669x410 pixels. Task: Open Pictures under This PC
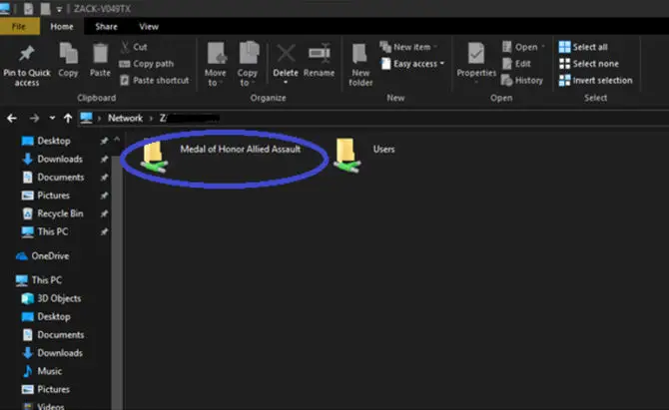pos(46,389)
